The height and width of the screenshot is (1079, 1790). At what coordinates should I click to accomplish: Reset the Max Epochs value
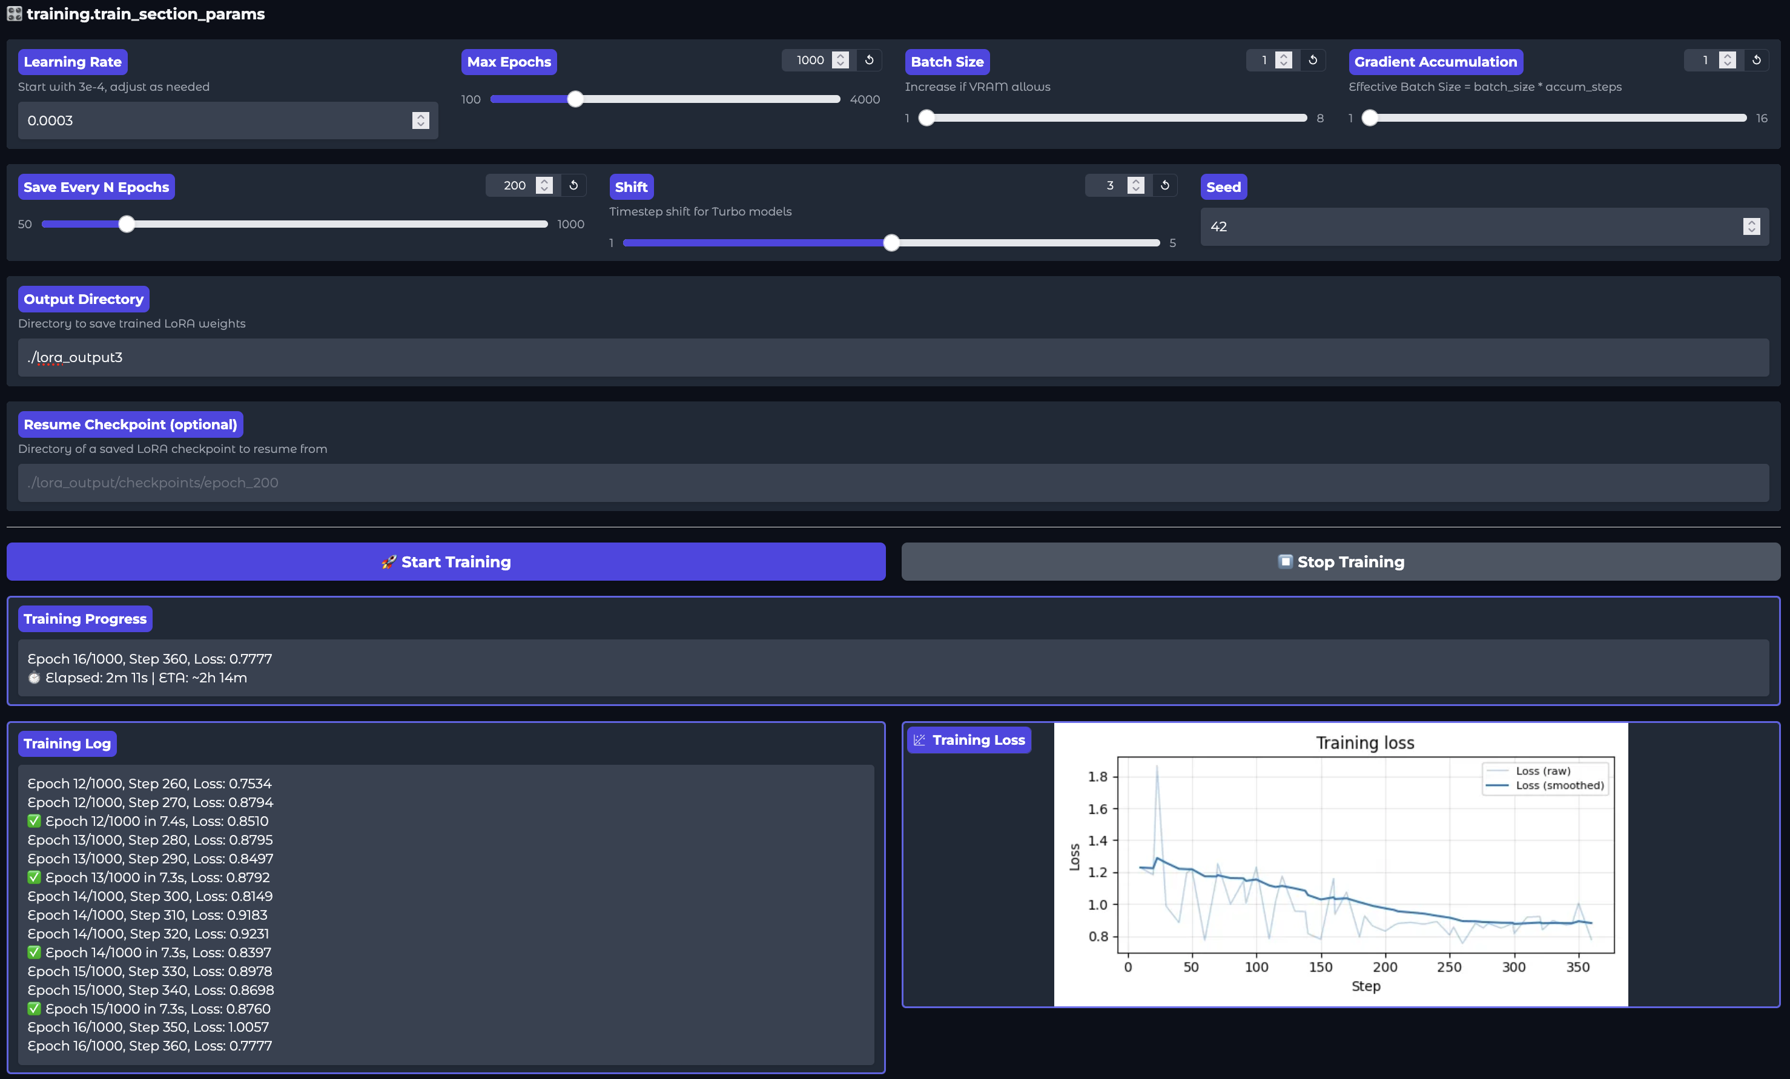[869, 61]
